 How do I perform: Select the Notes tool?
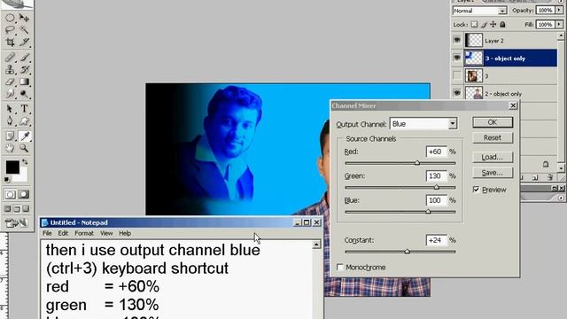[10, 136]
